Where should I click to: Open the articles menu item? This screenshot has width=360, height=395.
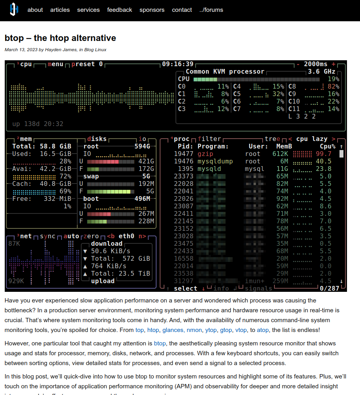60,10
